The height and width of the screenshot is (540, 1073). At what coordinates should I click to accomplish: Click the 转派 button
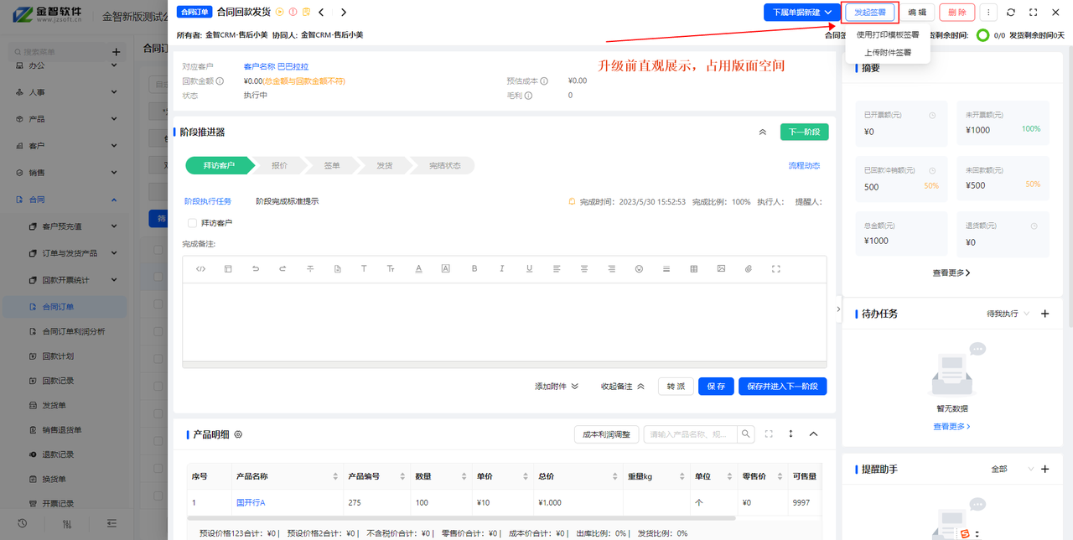[x=676, y=387]
